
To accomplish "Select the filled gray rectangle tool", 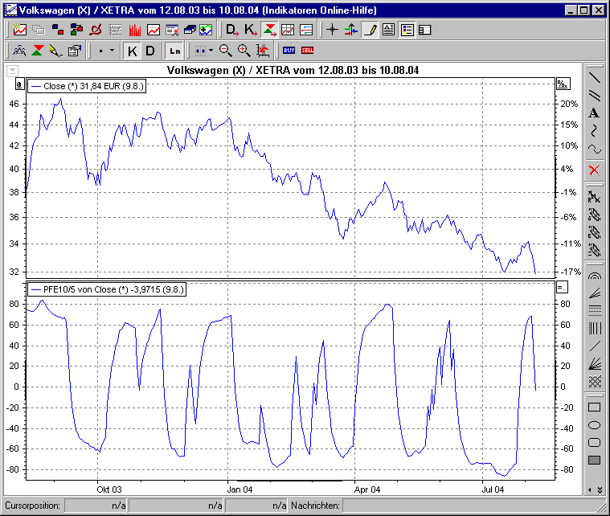I will [595, 460].
